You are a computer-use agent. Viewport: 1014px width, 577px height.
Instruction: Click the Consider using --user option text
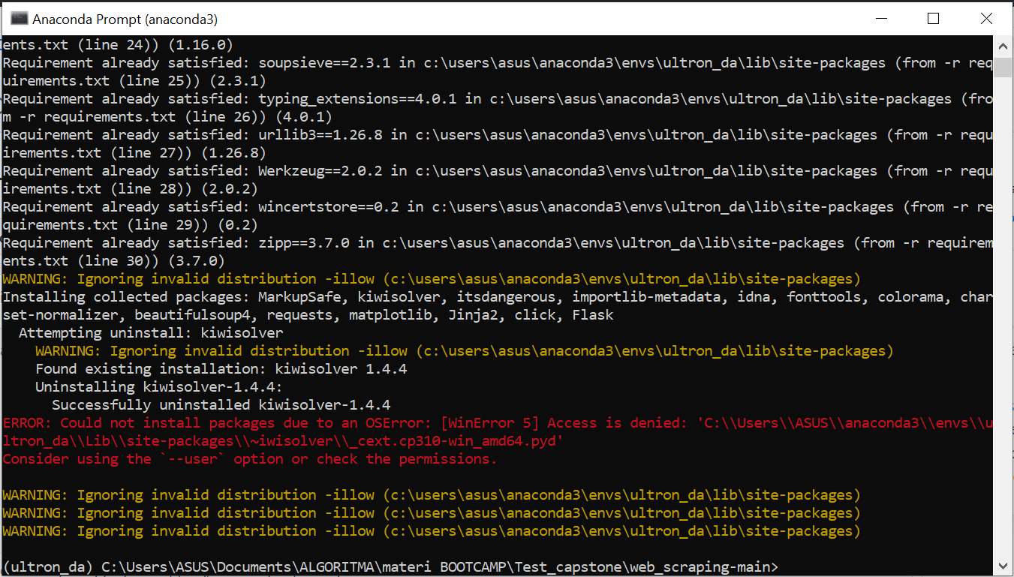pyautogui.click(x=248, y=458)
